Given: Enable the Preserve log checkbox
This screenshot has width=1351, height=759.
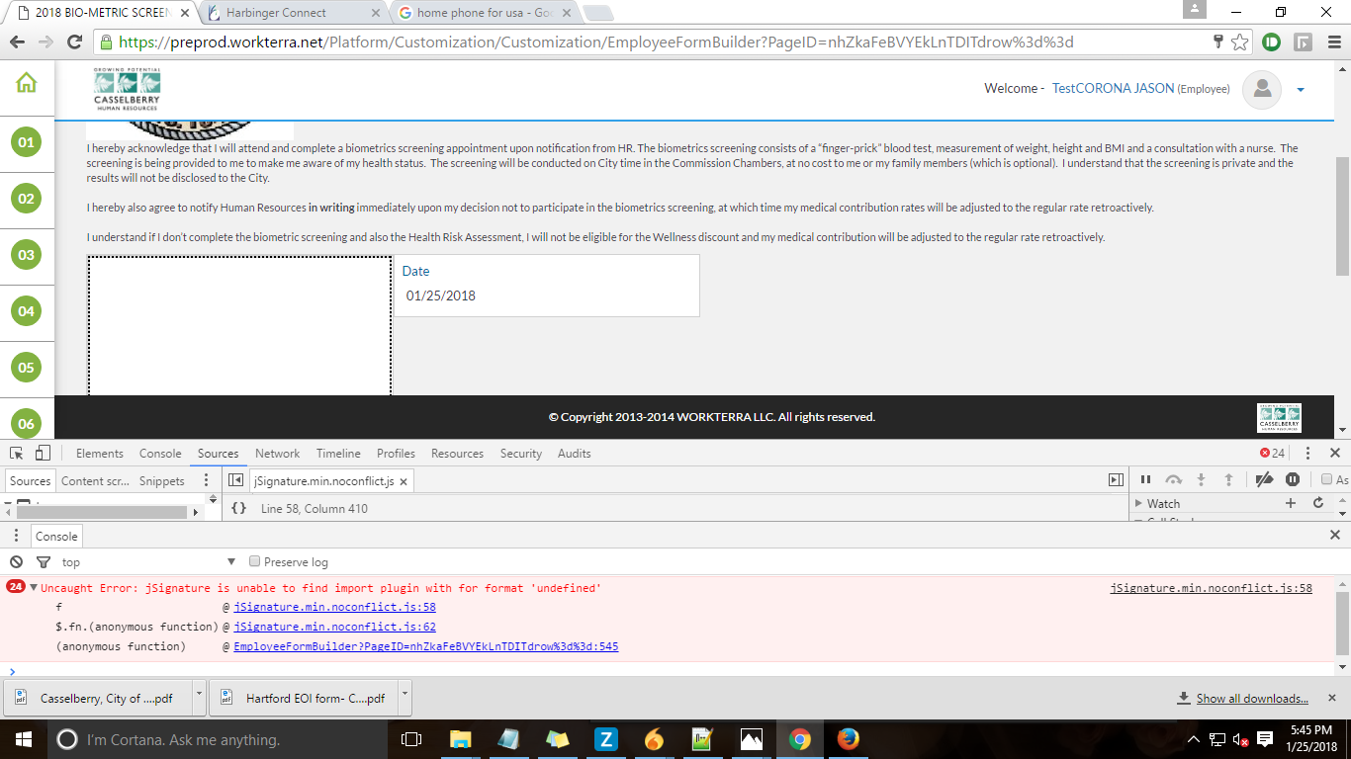Looking at the screenshot, I should pos(255,561).
